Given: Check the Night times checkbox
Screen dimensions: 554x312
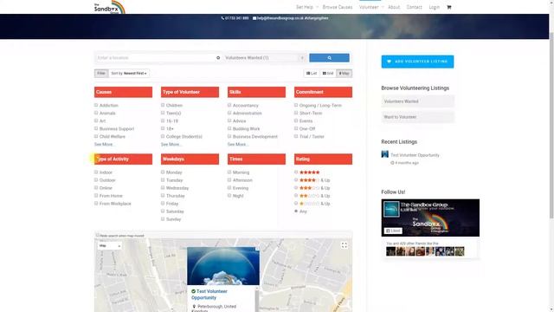Looking at the screenshot, I should (x=229, y=195).
